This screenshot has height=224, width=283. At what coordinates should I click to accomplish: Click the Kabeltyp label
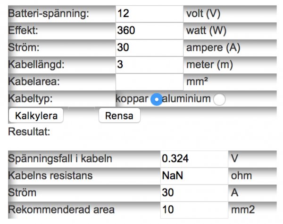[x=30, y=99]
